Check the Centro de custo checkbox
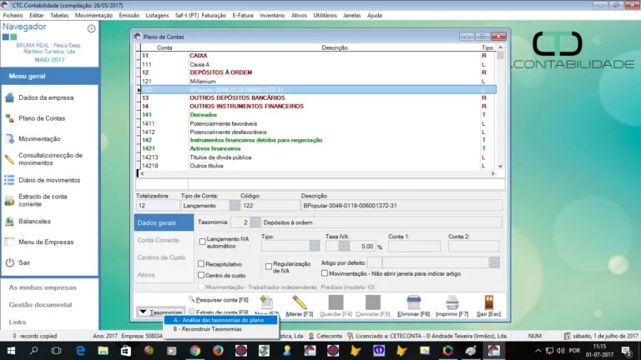The height and width of the screenshot is (360, 641). pos(201,275)
